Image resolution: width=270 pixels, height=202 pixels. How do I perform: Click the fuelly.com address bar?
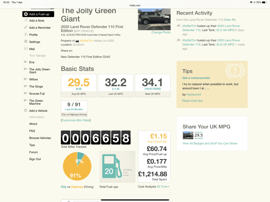point(135,5)
